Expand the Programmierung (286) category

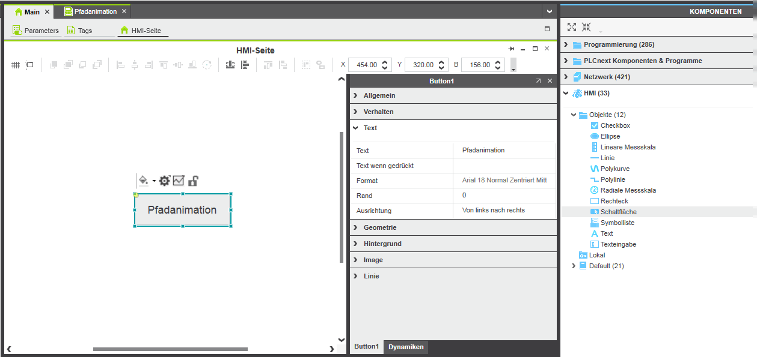click(x=619, y=44)
